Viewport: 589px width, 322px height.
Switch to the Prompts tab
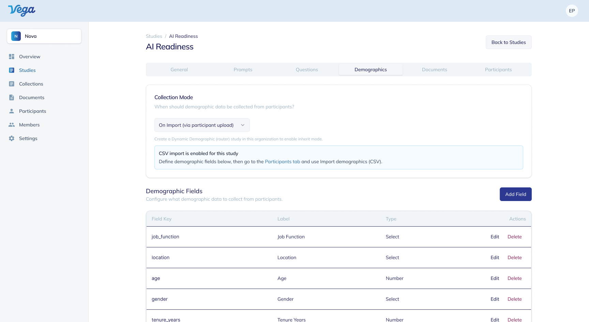click(243, 70)
